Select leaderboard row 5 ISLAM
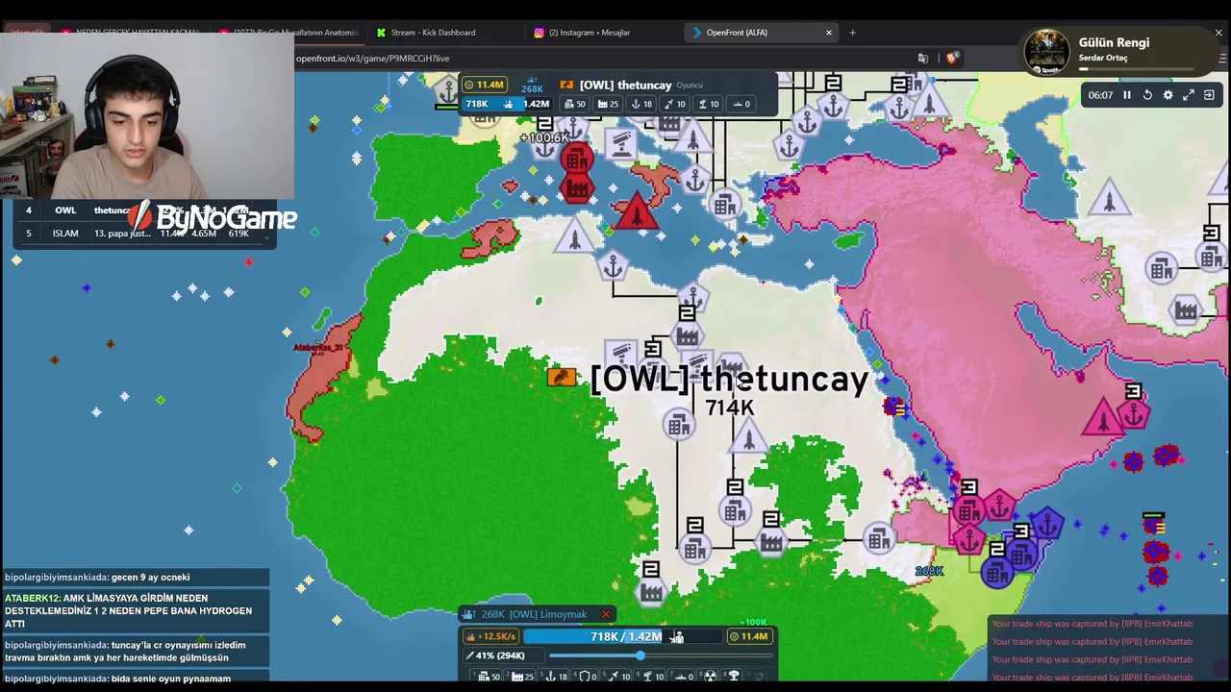1231x692 pixels. click(x=144, y=234)
